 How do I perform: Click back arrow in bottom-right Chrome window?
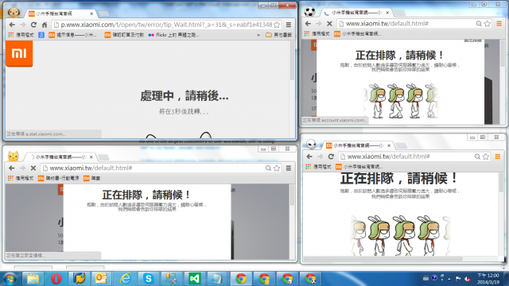[309, 157]
